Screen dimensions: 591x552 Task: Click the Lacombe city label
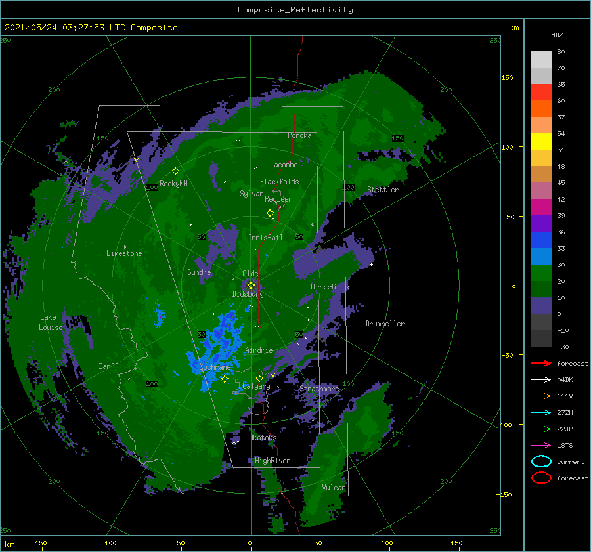(x=284, y=165)
